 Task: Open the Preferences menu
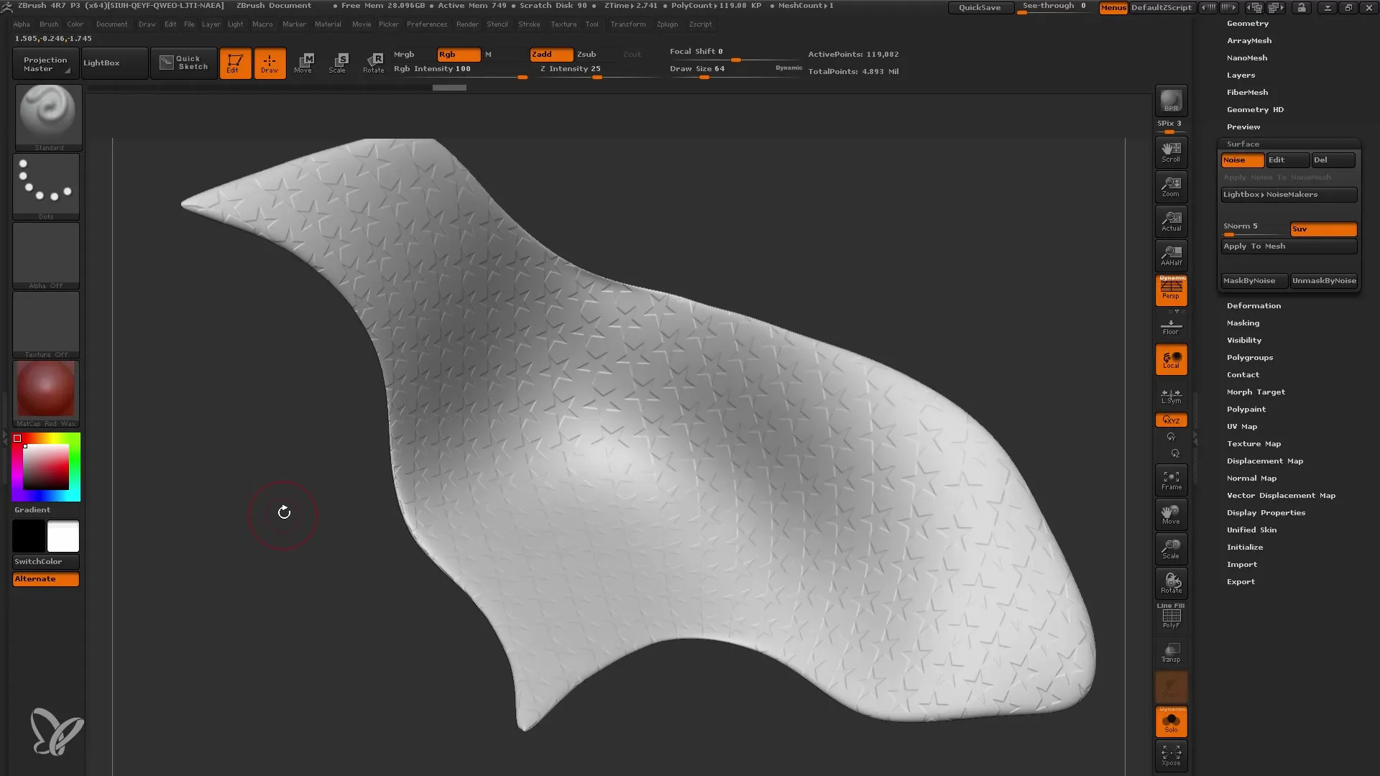coord(425,24)
